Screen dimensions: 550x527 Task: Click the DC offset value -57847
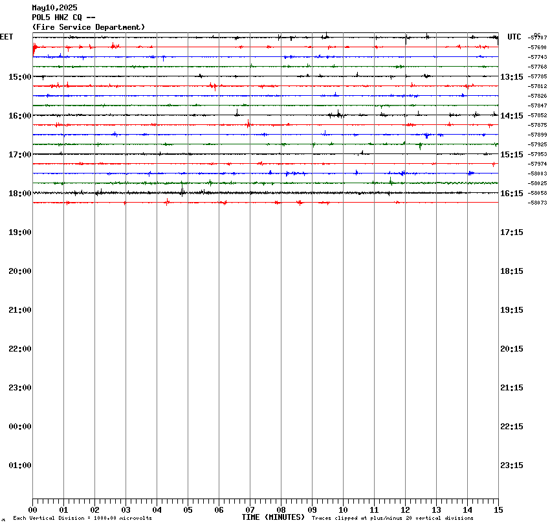[x=537, y=106]
